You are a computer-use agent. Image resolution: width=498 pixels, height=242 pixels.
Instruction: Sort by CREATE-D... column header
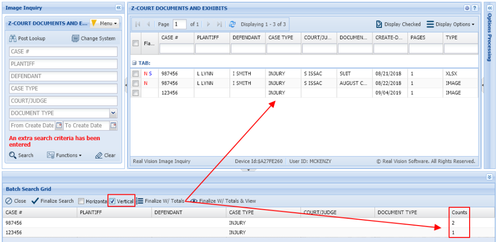pyautogui.click(x=390, y=37)
